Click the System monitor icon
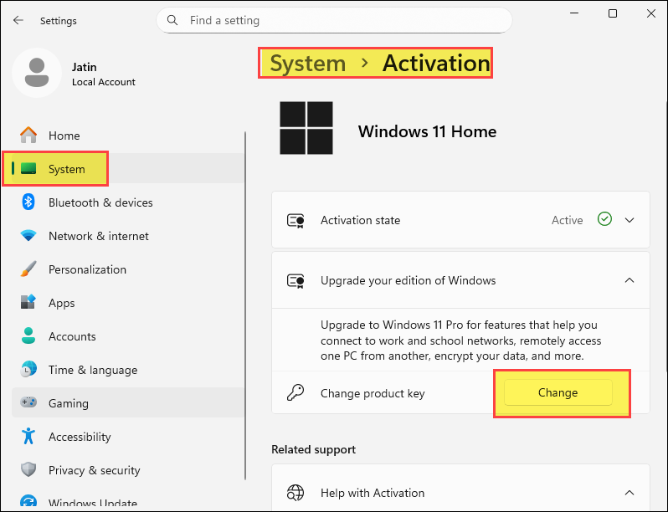 point(28,168)
